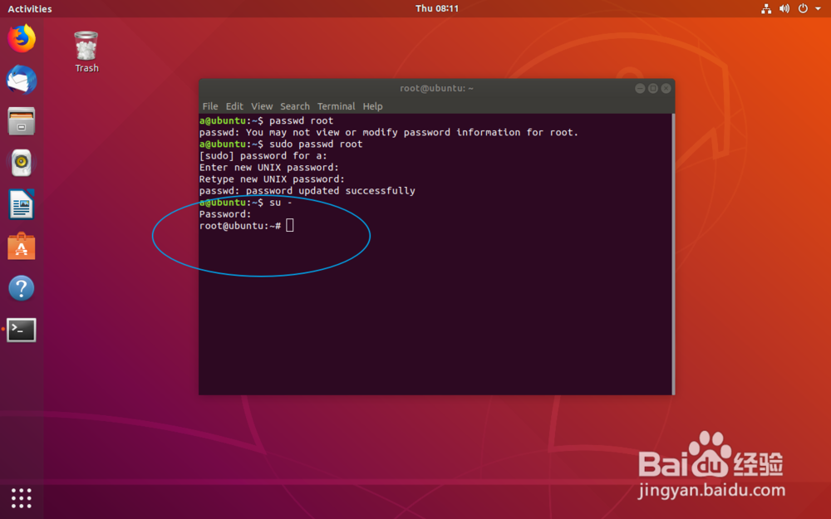Open the Files application

pyautogui.click(x=21, y=121)
